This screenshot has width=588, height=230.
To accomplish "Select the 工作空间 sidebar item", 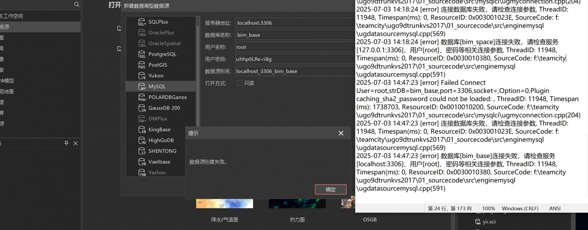I will (40, 16).
